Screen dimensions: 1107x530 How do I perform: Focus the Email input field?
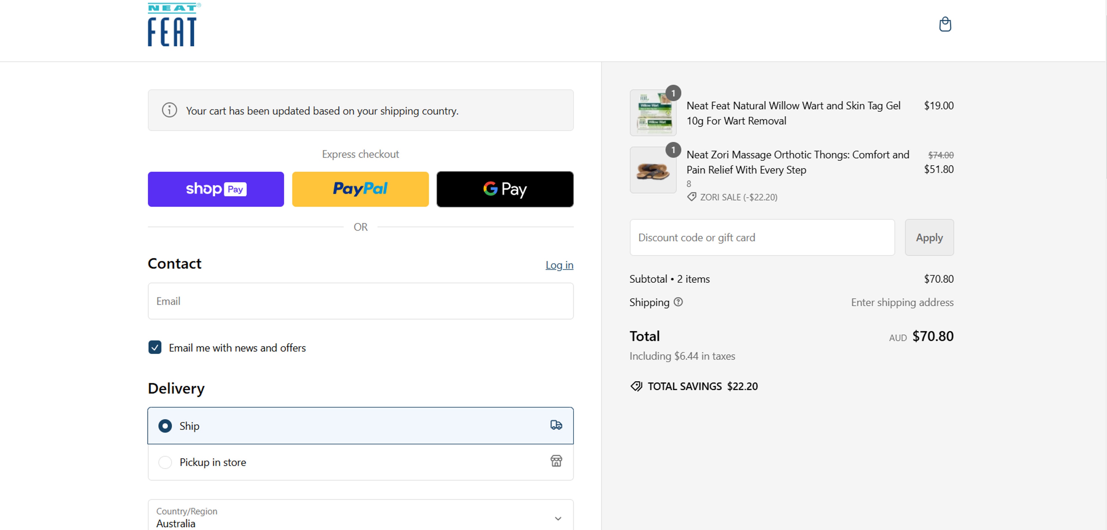click(x=361, y=301)
